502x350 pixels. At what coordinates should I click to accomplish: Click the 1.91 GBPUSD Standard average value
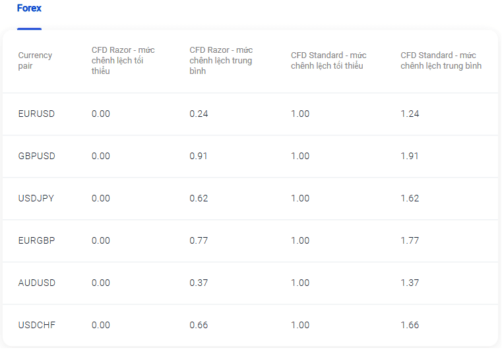click(x=410, y=156)
